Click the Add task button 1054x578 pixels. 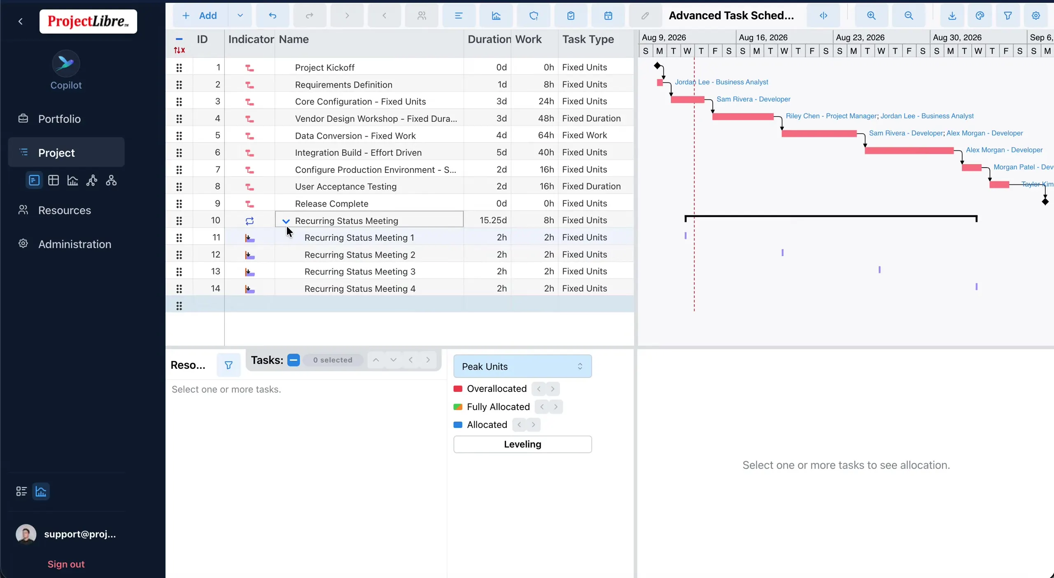[200, 16]
